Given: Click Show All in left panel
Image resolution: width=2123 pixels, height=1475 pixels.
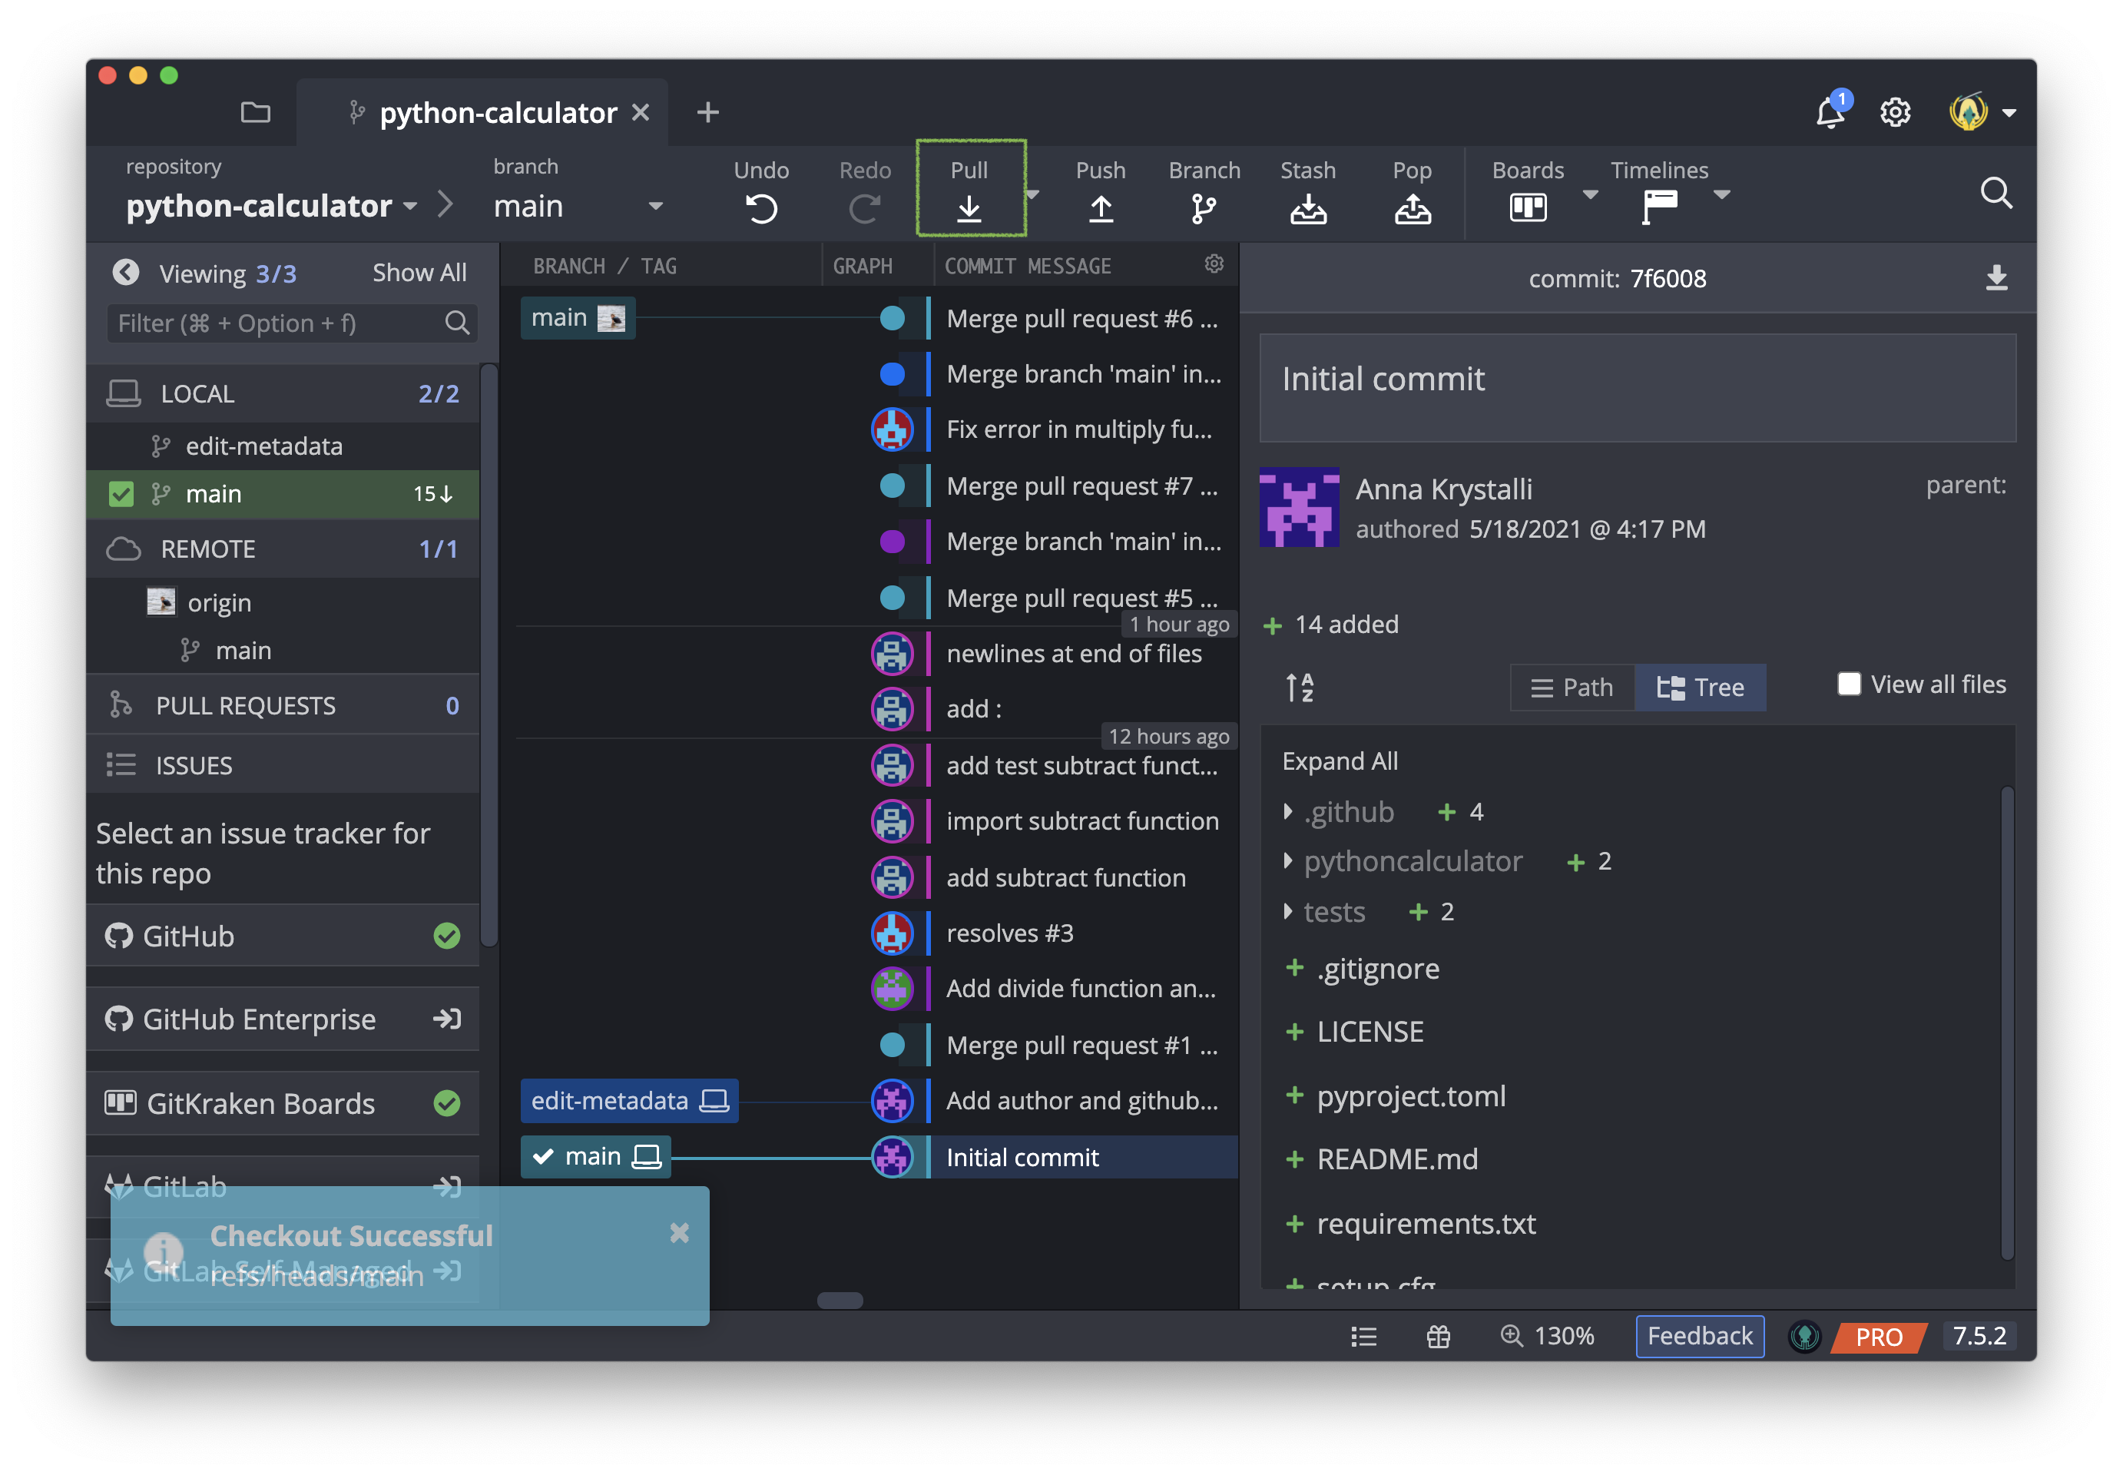Looking at the screenshot, I should tap(419, 272).
